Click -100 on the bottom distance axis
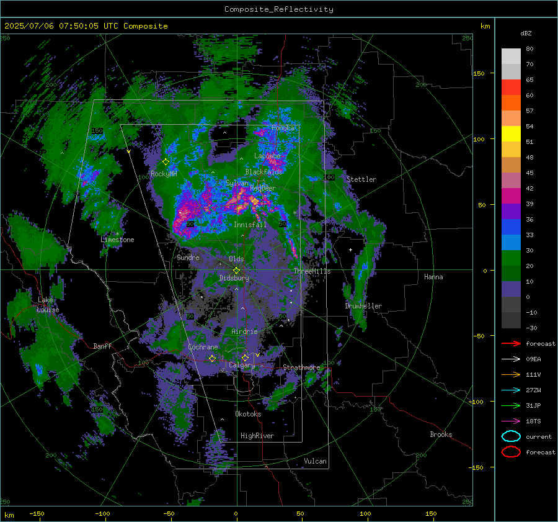The image size is (558, 522). pos(102,513)
